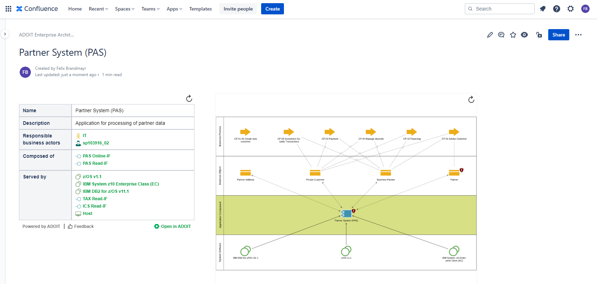
Task: Click the edit page pencil icon
Action: pos(490,35)
